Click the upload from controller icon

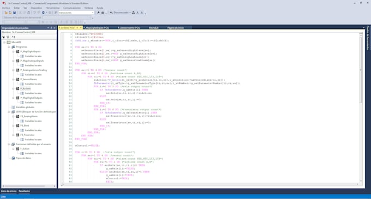(142, 13)
